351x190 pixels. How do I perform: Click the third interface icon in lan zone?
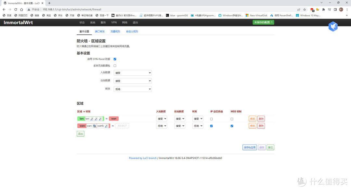coord(100,119)
